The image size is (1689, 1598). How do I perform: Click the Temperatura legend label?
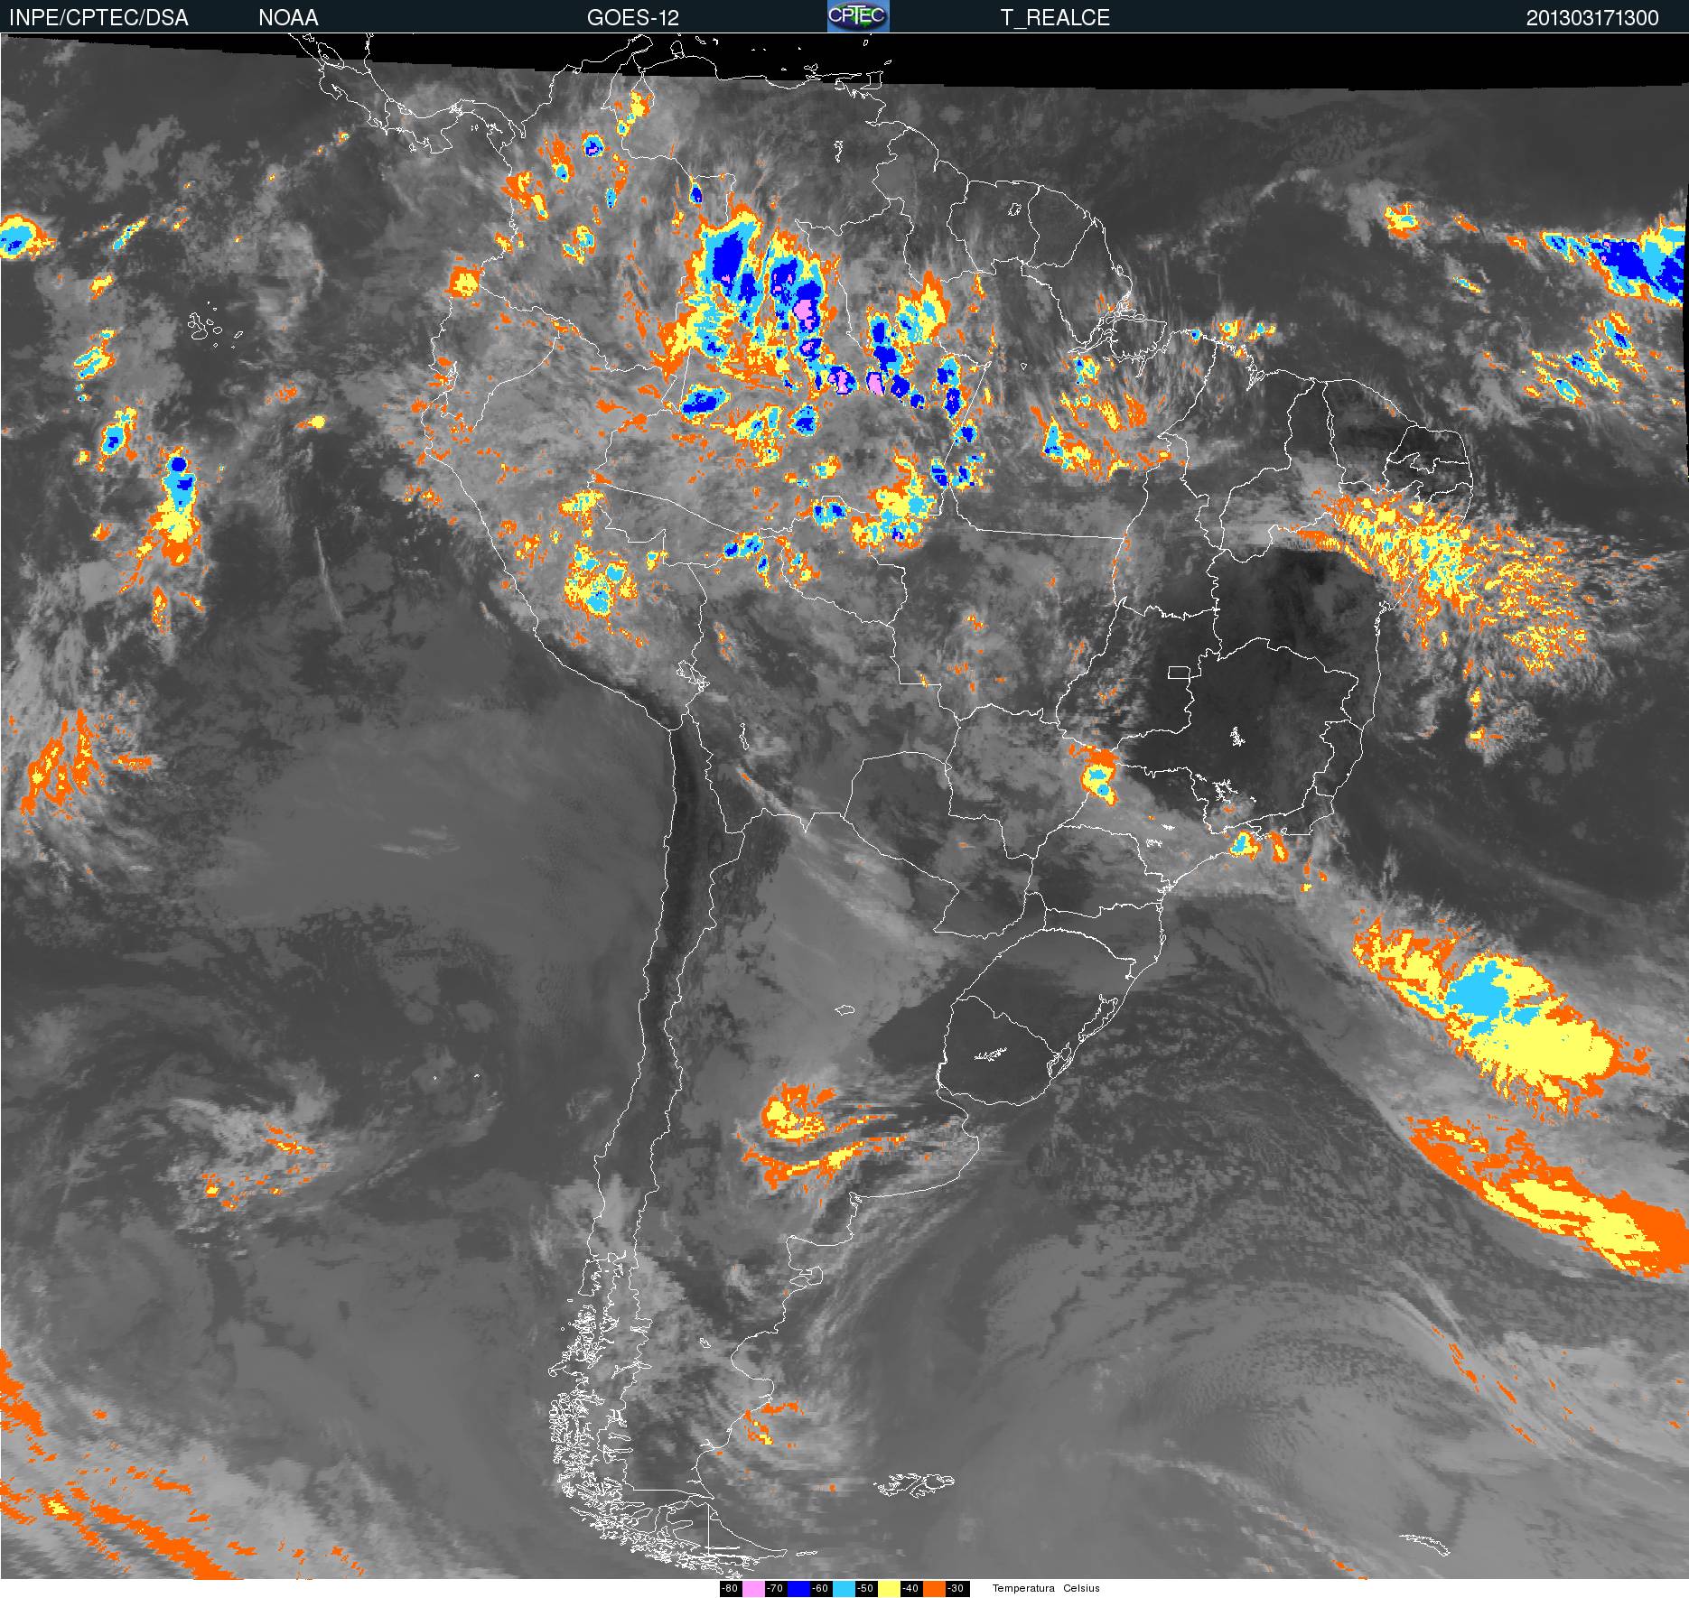coord(1023,1588)
